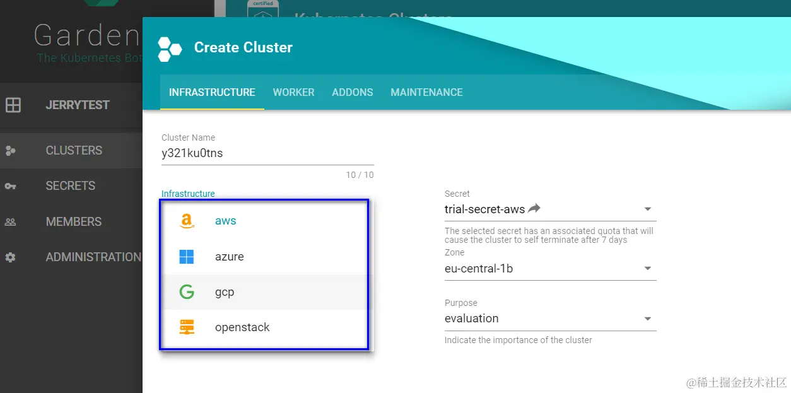Click the Clusters sidebar icon
This screenshot has width=791, height=393.
click(10, 151)
